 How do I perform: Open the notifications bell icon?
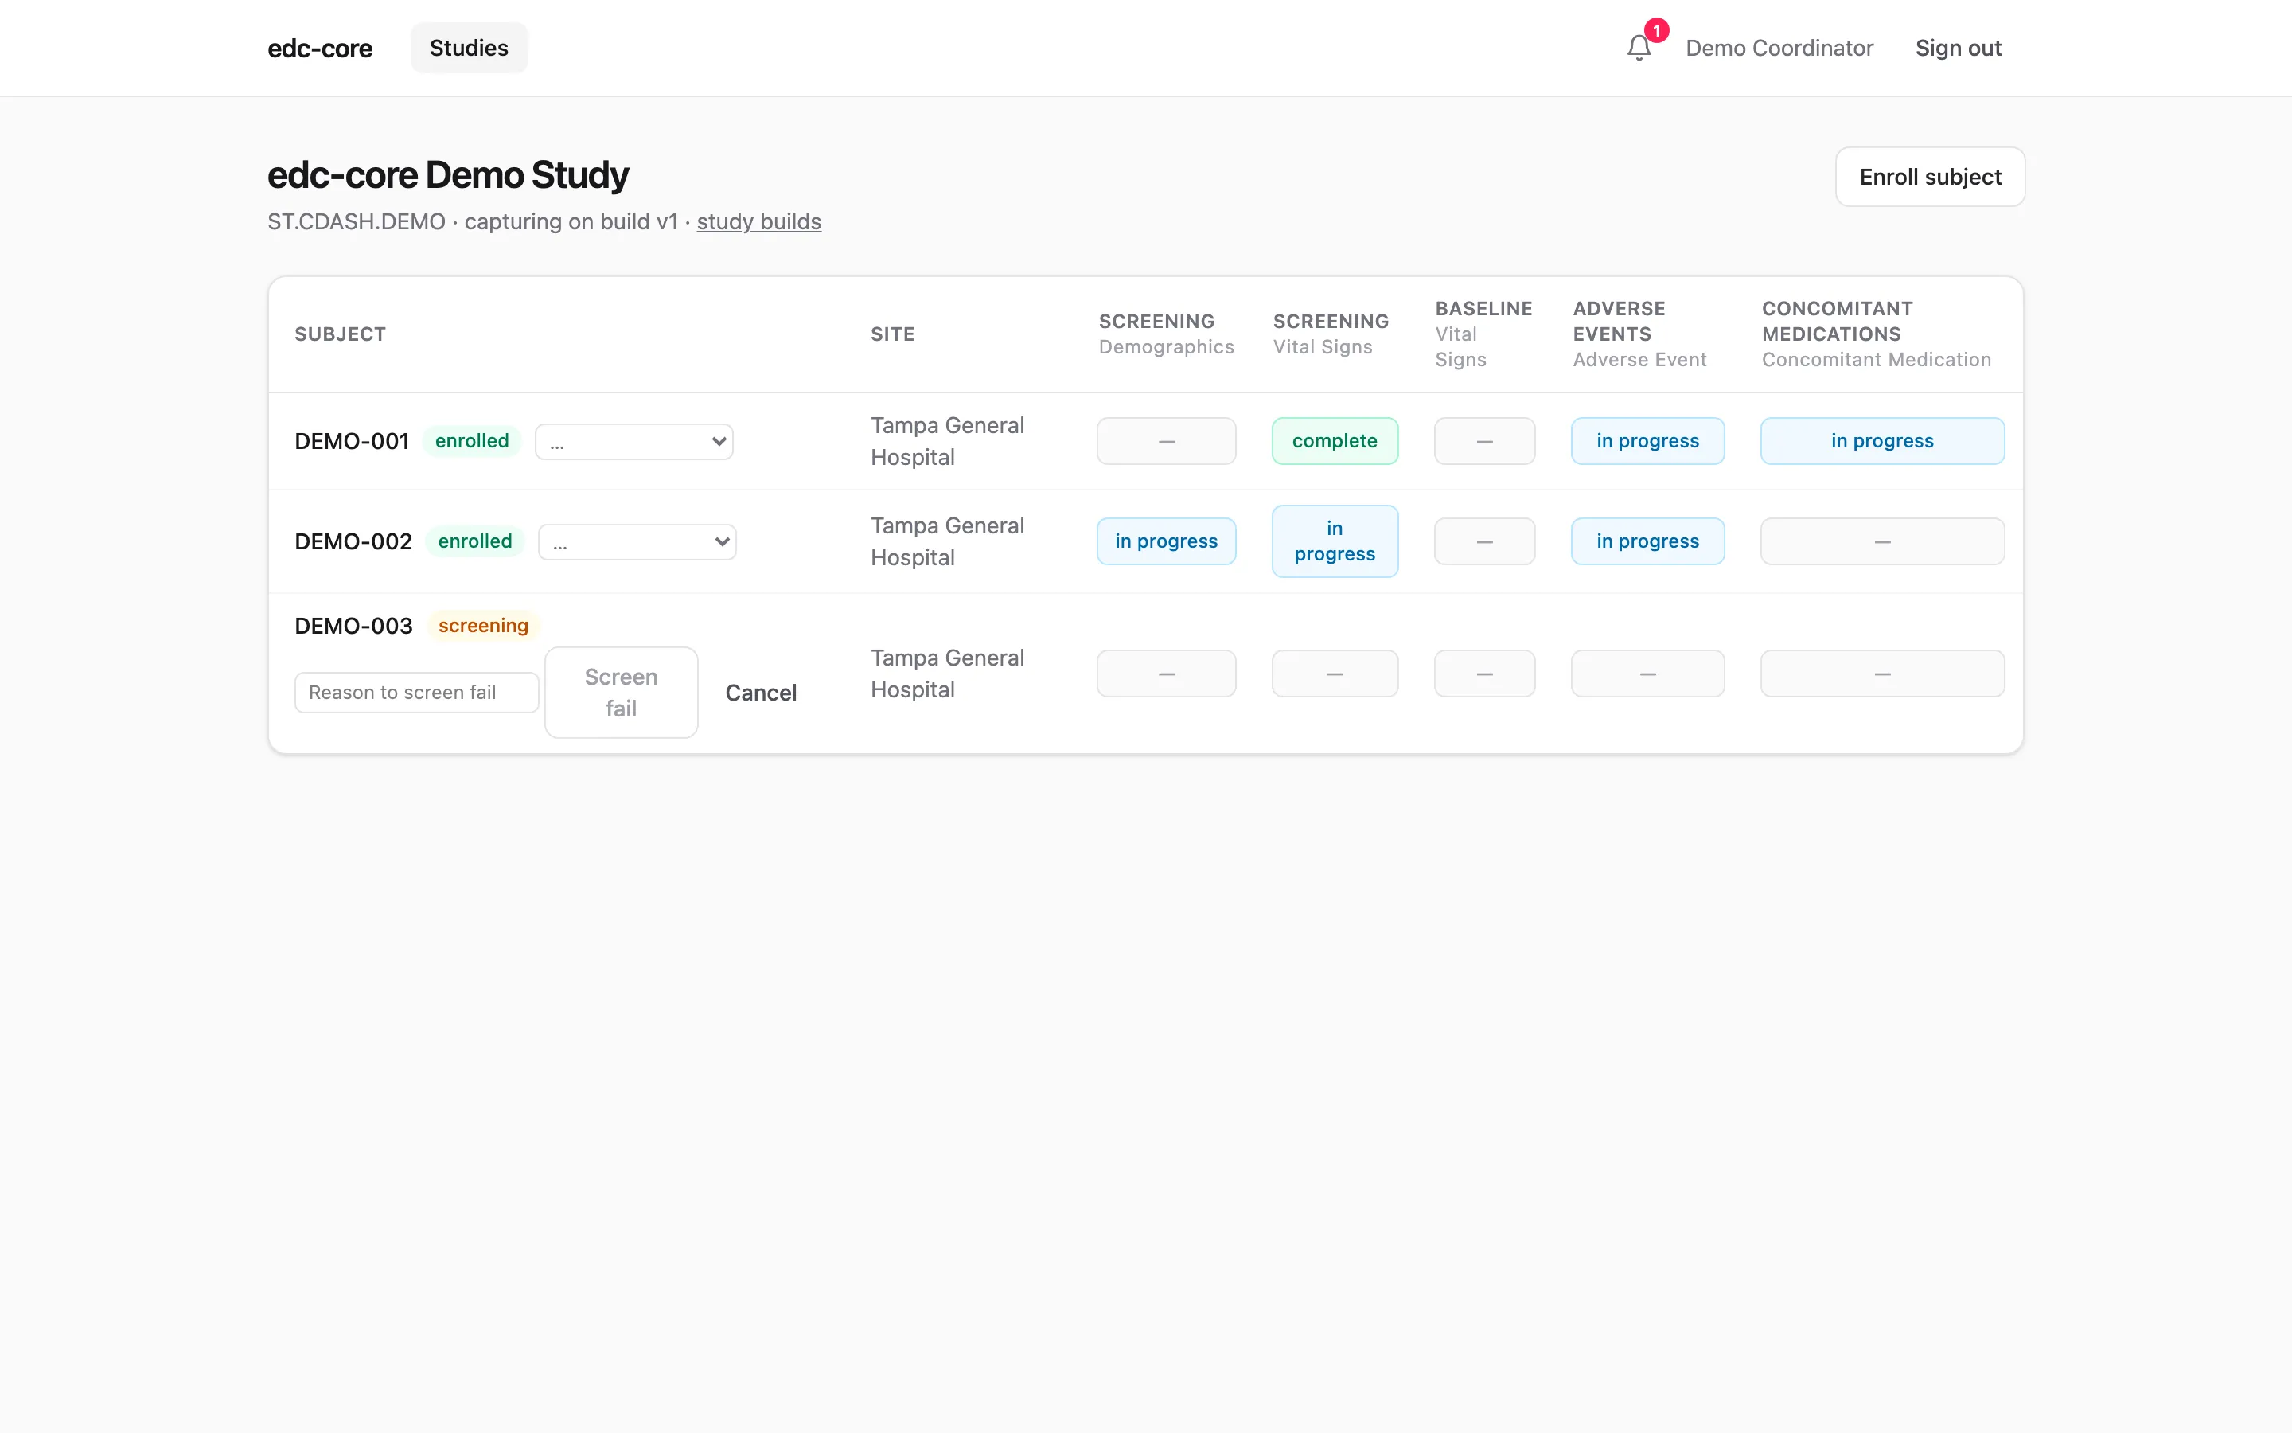coord(1639,48)
